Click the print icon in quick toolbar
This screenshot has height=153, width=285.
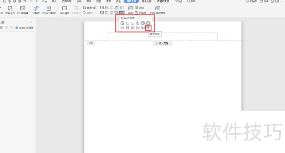click(15, 1)
